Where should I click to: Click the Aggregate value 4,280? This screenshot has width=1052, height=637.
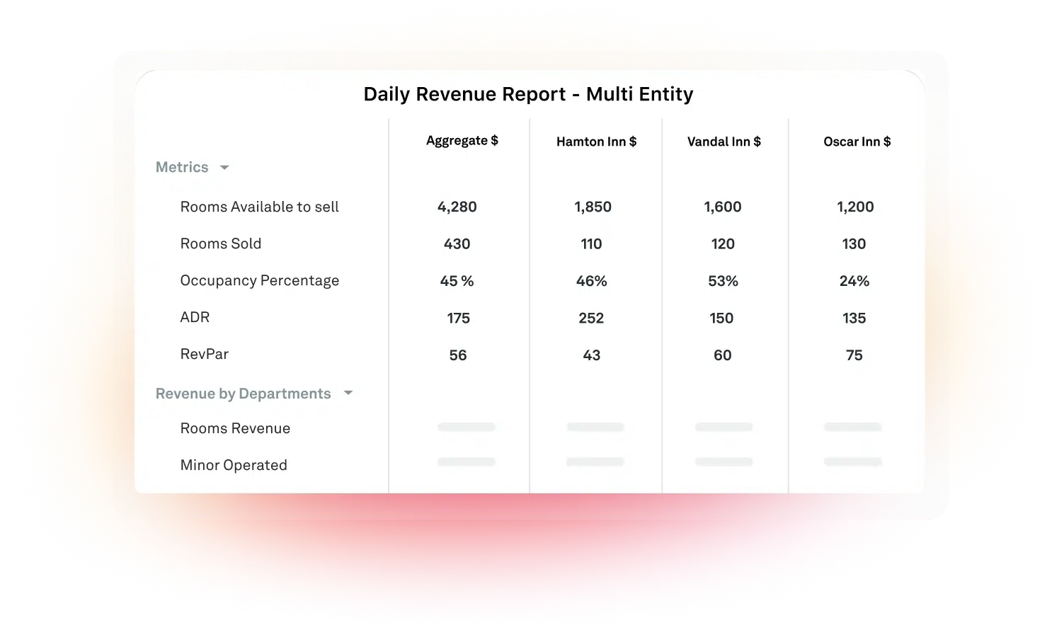coord(457,207)
